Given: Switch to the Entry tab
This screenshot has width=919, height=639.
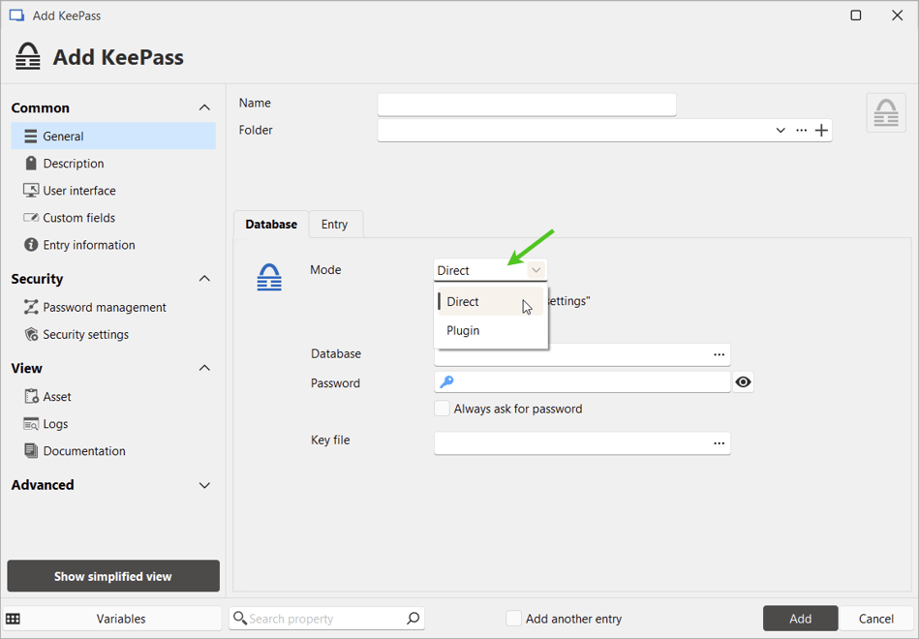Looking at the screenshot, I should click(335, 224).
